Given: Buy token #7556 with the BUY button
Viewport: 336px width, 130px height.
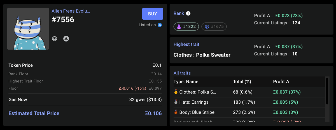Looking at the screenshot, I should click(x=153, y=14).
